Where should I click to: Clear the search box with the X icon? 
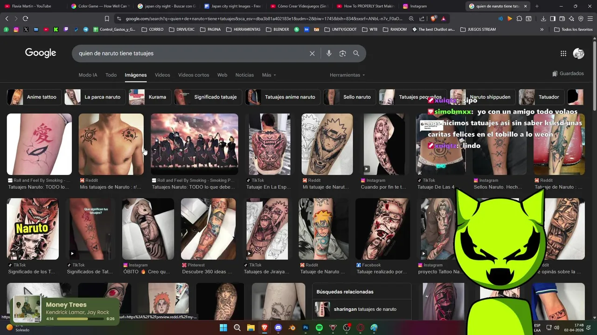click(312, 54)
